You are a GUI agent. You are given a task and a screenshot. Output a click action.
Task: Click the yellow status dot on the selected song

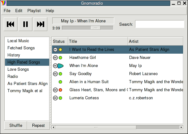click(60, 50)
